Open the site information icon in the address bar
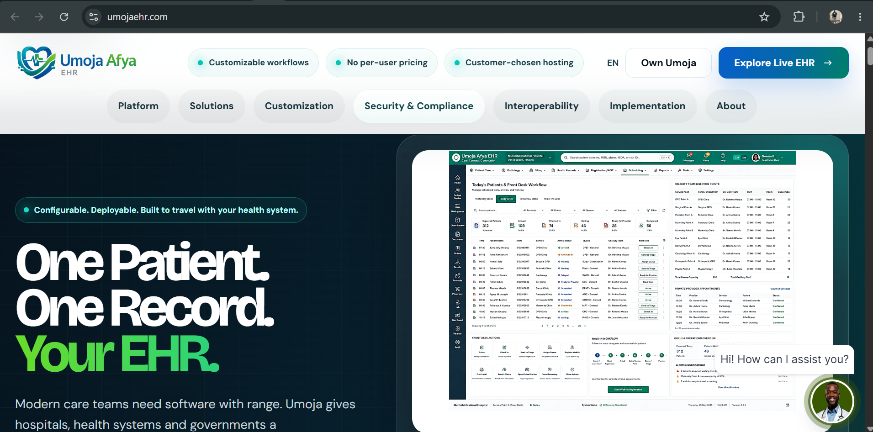 [94, 17]
